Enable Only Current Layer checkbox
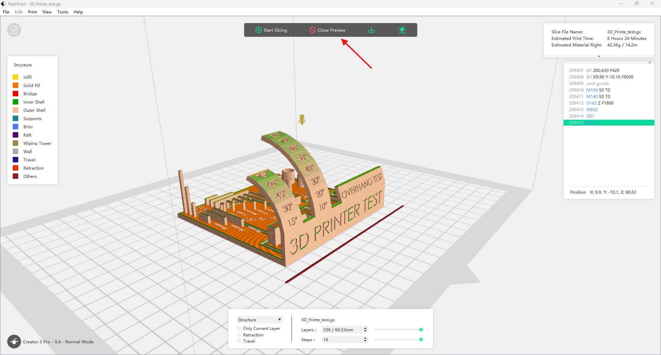The image size is (661, 355). coord(239,328)
